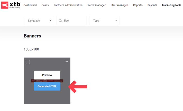Click the Type dropdown caret arrow

coord(116,20)
